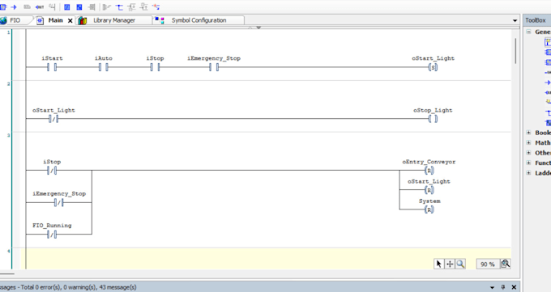551x292 pixels.
Task: Expand the Boolean ToolBox category
Action: 528,133
